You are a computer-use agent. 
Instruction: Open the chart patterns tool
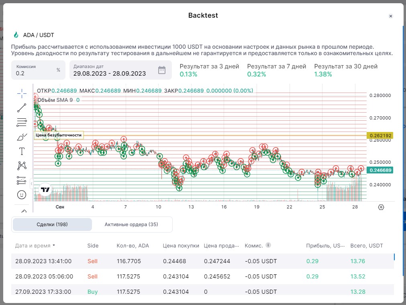tap(22, 165)
